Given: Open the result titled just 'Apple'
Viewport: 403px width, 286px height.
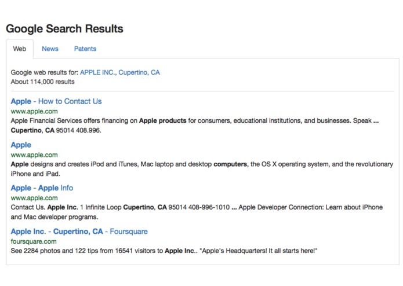Looking at the screenshot, I should (21, 145).
